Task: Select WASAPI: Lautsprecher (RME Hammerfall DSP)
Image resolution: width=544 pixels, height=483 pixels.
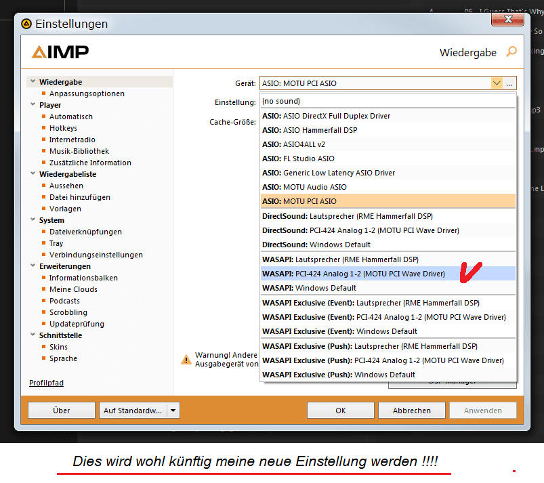Action: tap(388, 259)
